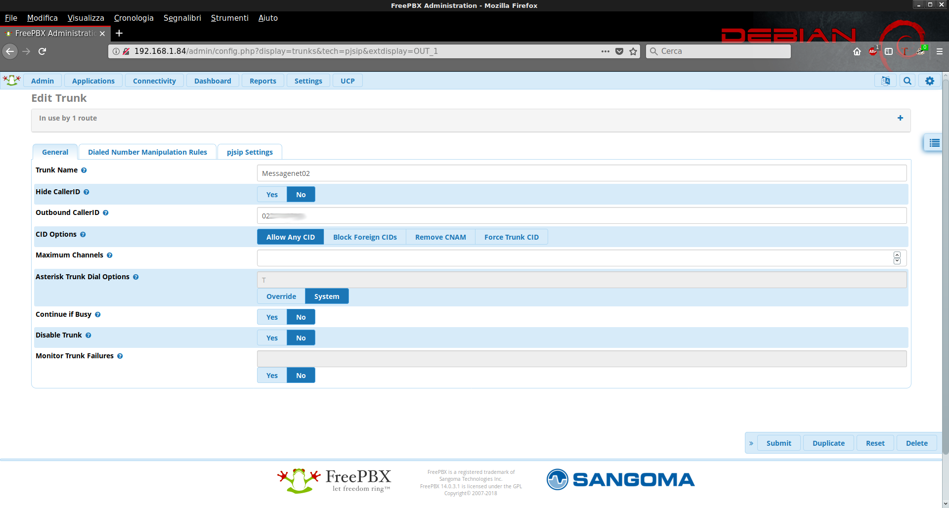
Task: Bookmark this page with the star icon
Action: tap(633, 51)
